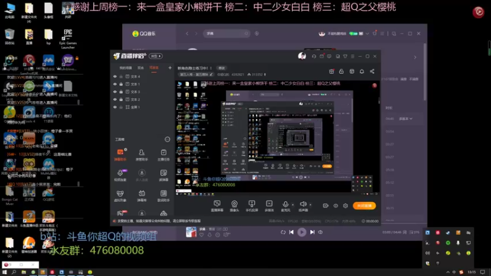
Task: Click the Windows Start button
Action: (x=4, y=272)
